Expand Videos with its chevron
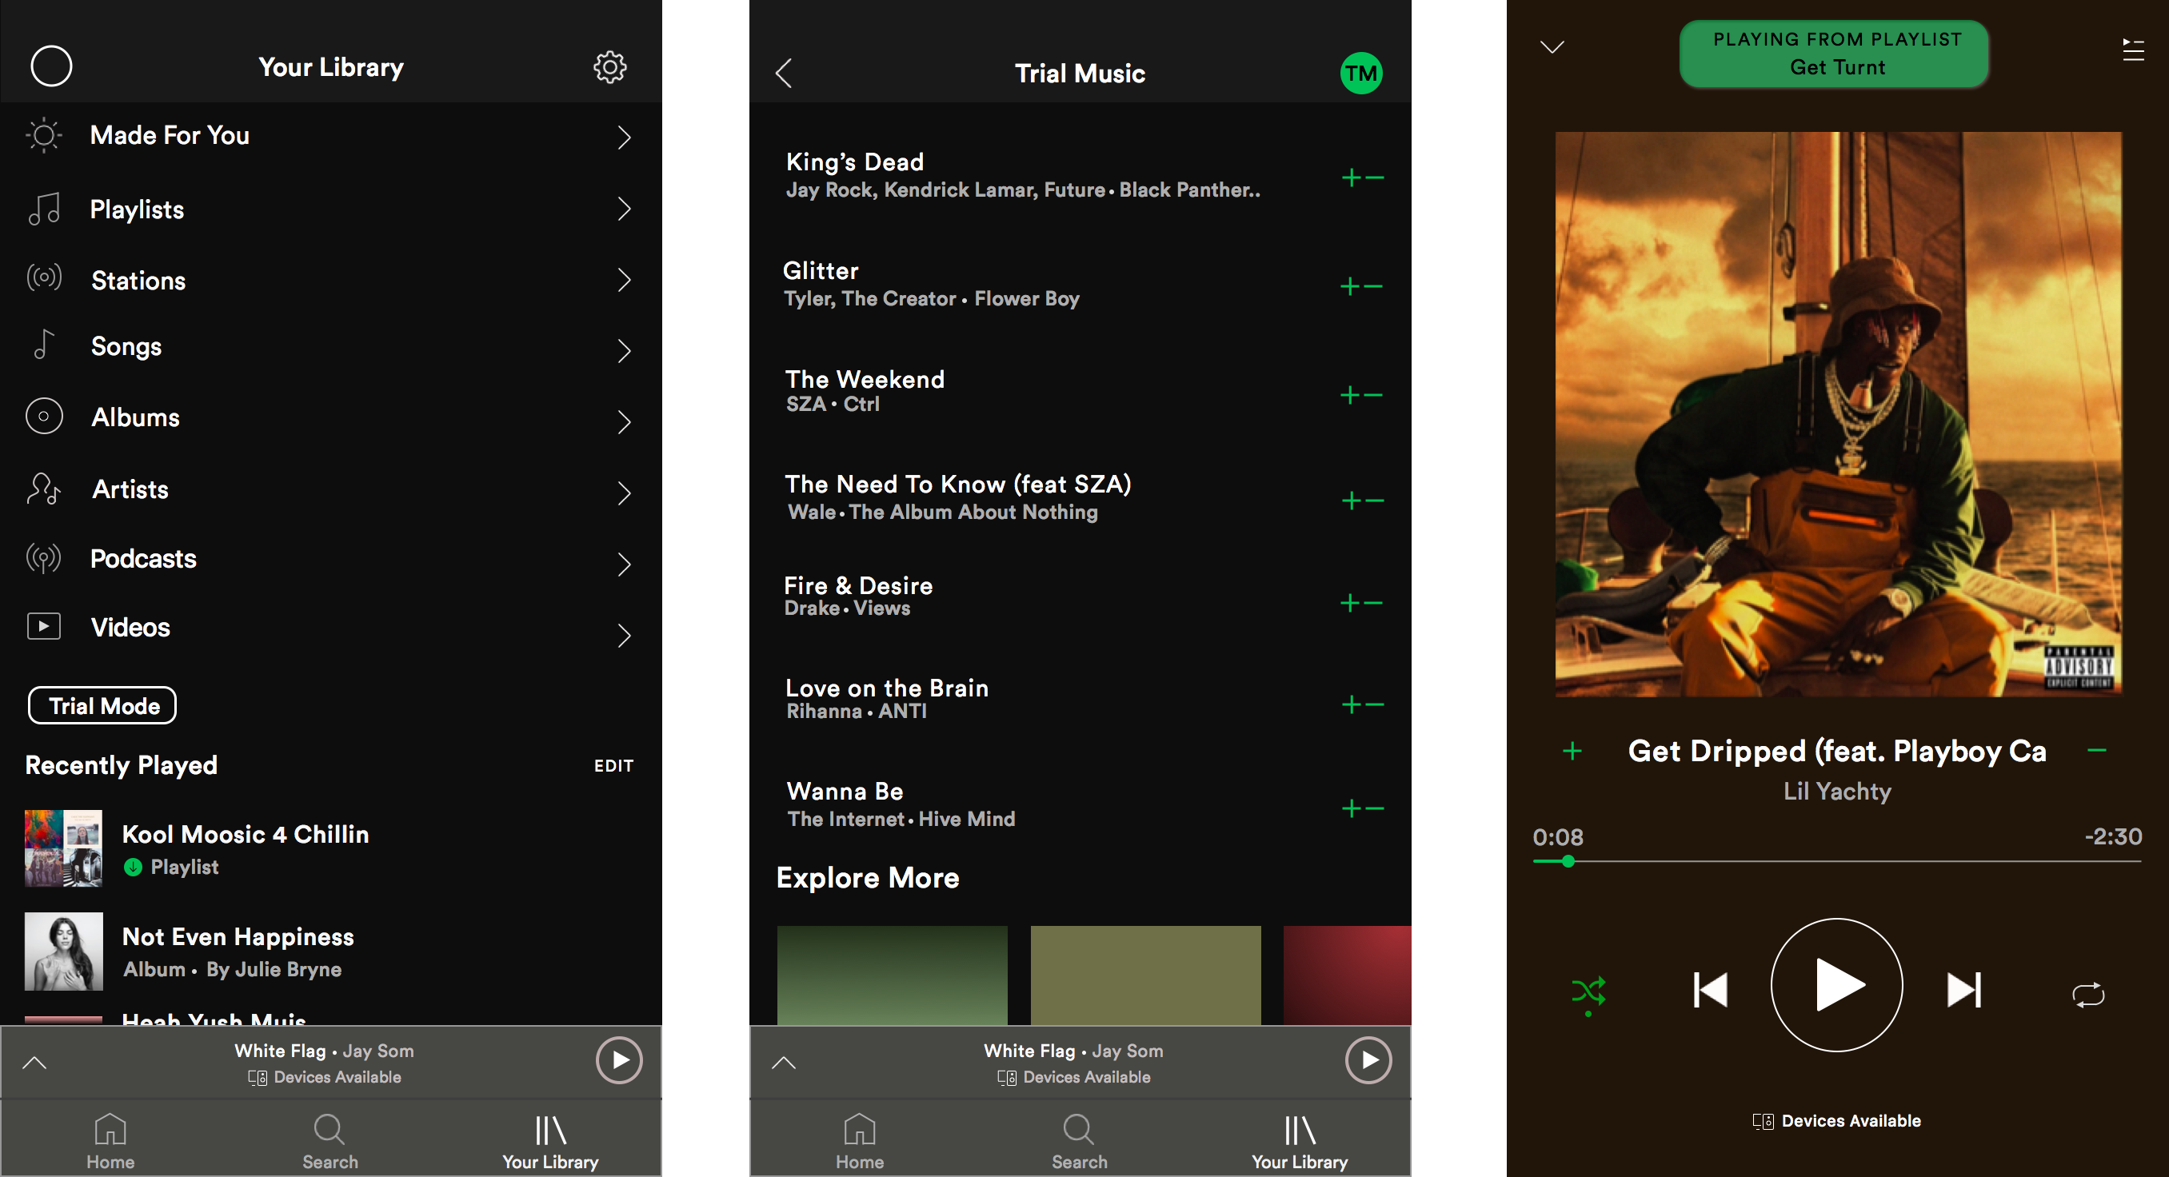The image size is (2169, 1177). 624,636
